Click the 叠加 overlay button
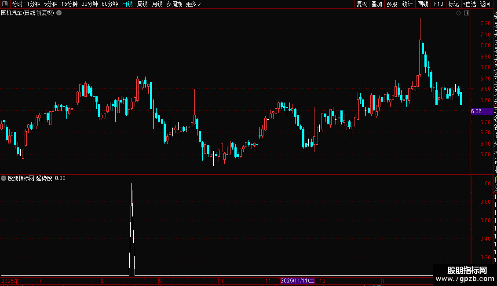Screen dimensions: 497x286 [x=377, y=4]
